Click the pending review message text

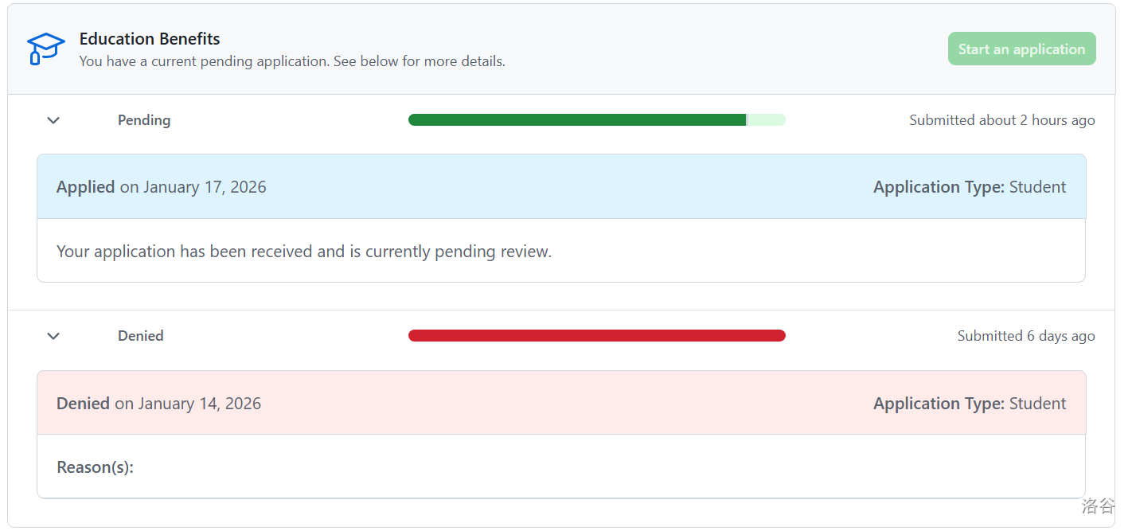(304, 252)
